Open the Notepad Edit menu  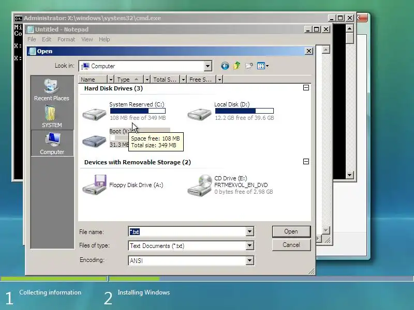click(x=47, y=39)
